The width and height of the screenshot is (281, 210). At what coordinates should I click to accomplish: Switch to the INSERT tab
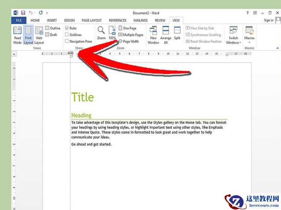pos(52,20)
